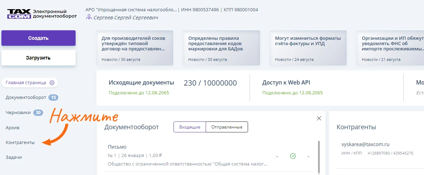Go to Задачи in the sidebar
Viewport: 424px width, 175px height.
click(14, 157)
